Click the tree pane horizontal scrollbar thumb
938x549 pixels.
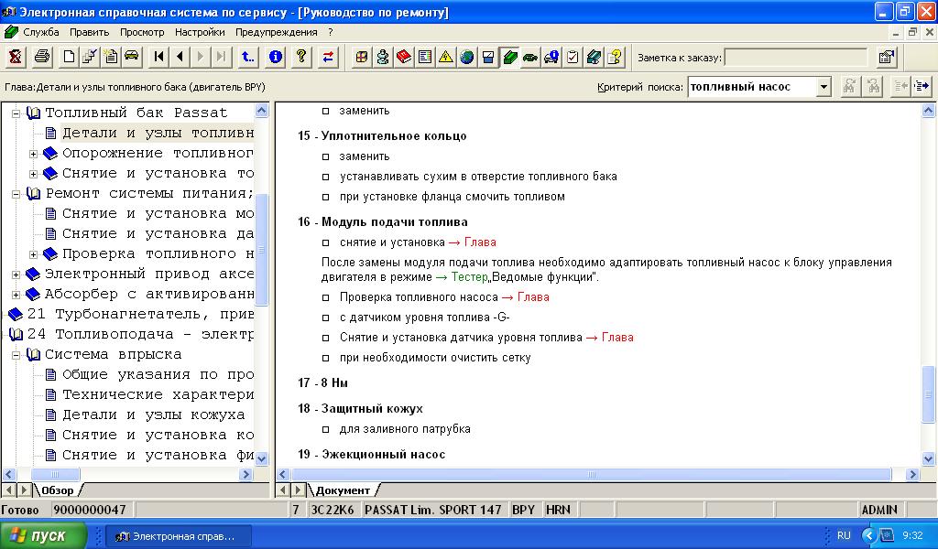[x=54, y=474]
